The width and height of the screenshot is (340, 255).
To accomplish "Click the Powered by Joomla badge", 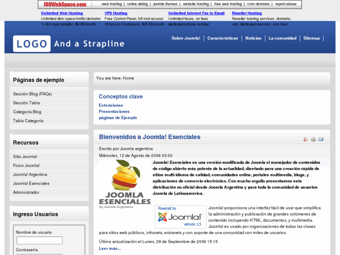I will coord(181,217).
